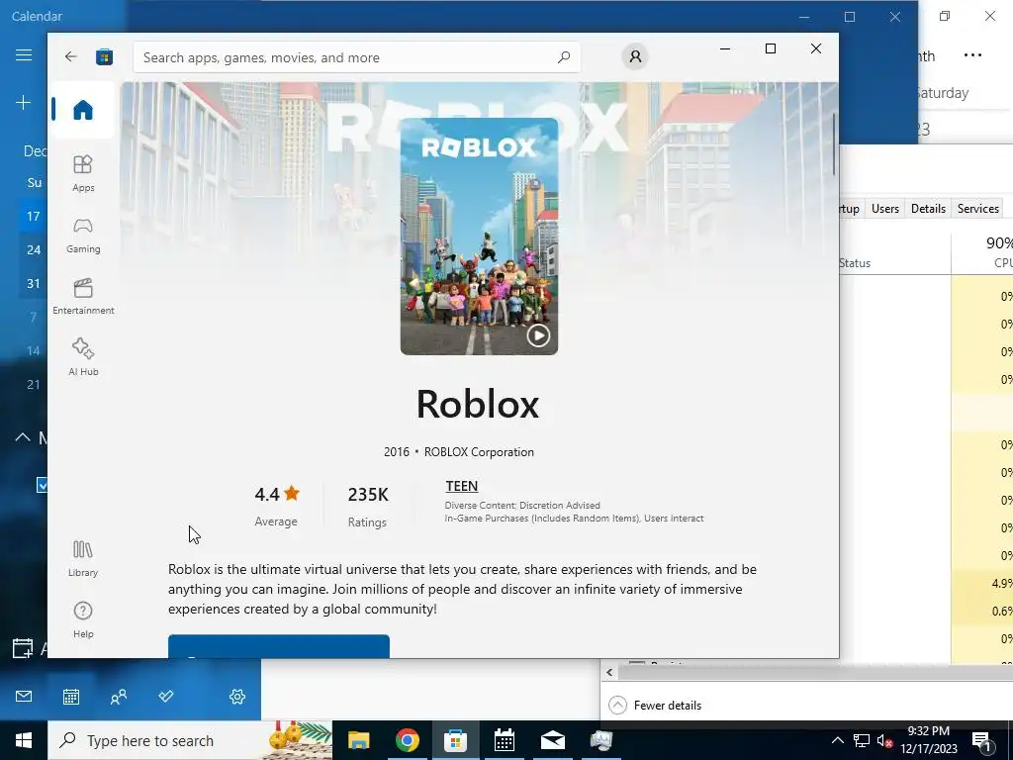Click the blue install button below description
Image resolution: width=1013 pixels, height=760 pixels.
[x=278, y=646]
